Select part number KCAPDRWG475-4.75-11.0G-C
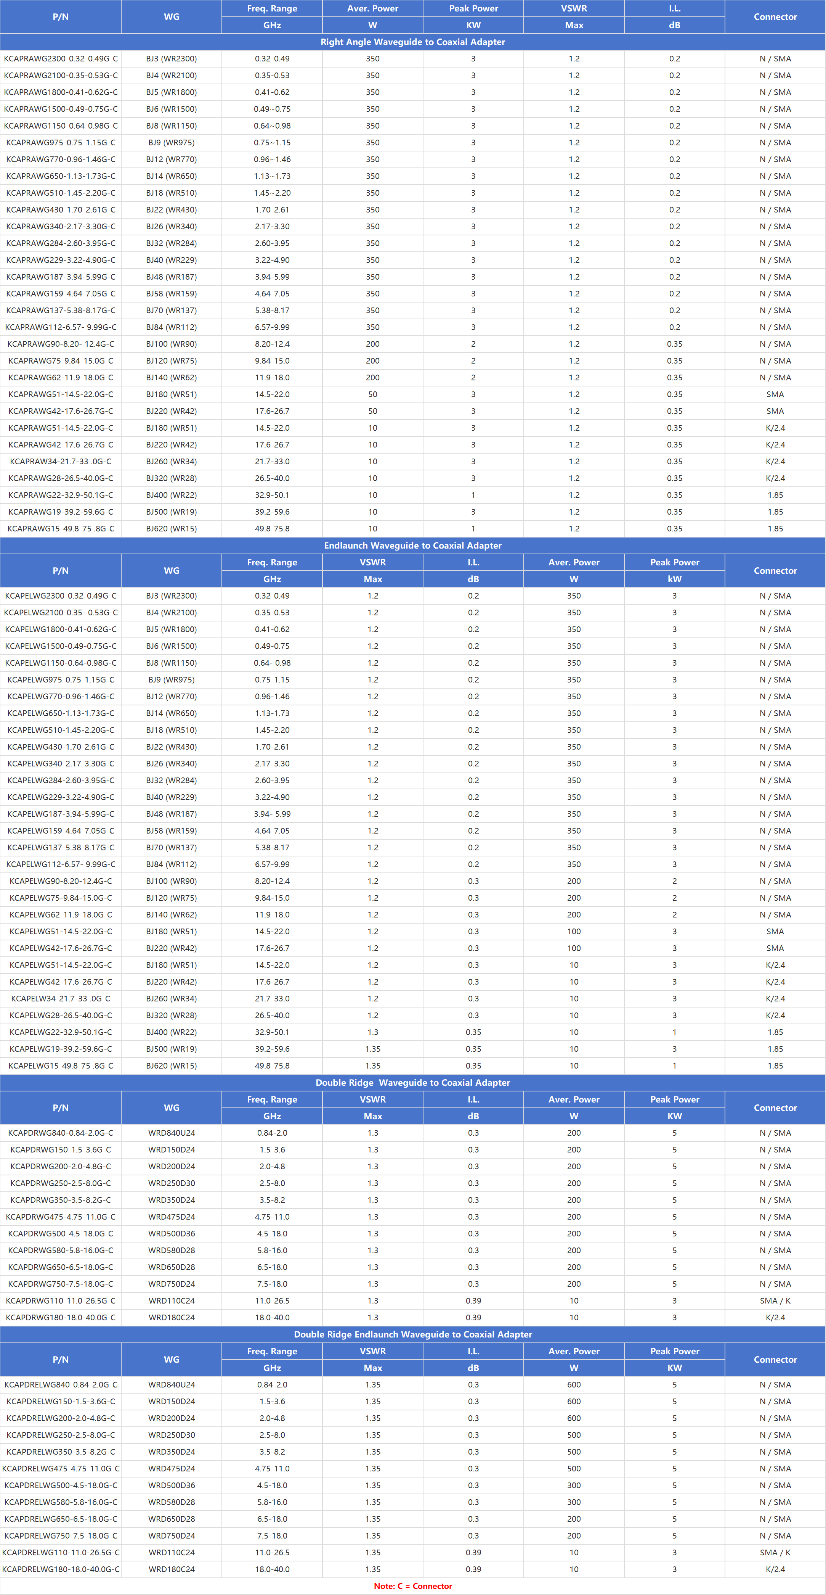826x1595 pixels. point(61,1217)
